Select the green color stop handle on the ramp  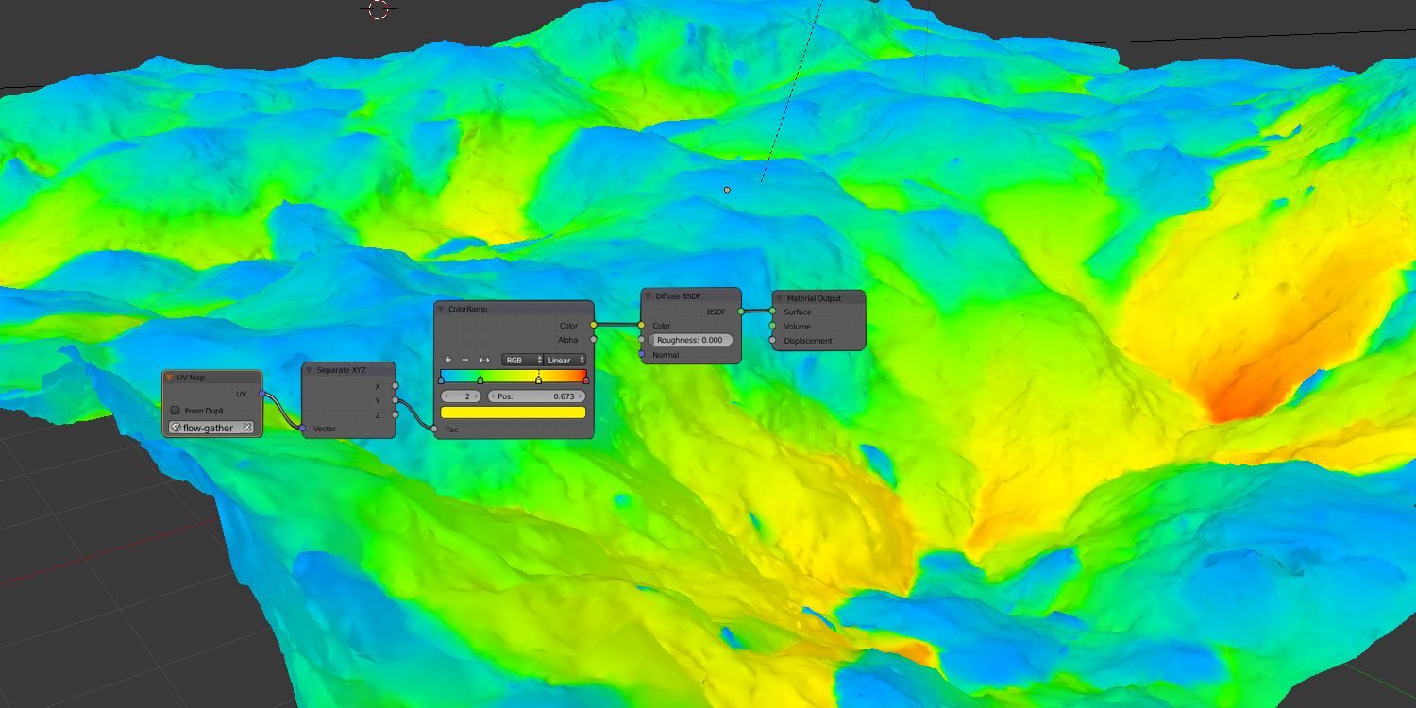tap(480, 379)
